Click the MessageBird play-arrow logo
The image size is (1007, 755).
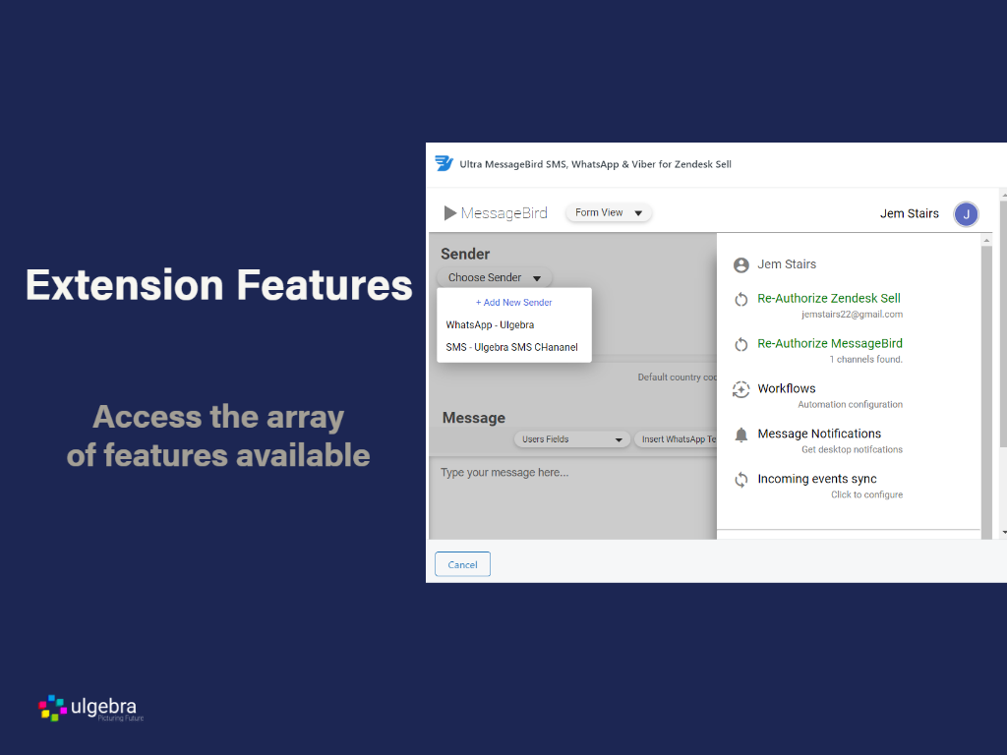point(450,213)
